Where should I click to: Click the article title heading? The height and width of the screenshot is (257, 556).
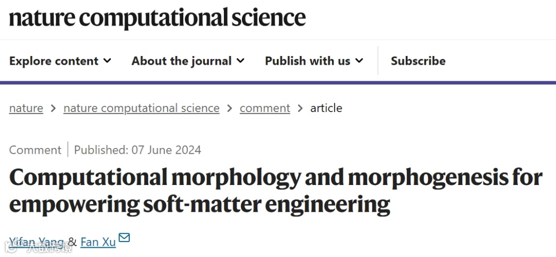click(275, 190)
